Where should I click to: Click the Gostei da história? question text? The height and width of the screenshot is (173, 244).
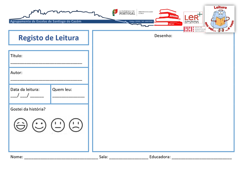click(28, 109)
